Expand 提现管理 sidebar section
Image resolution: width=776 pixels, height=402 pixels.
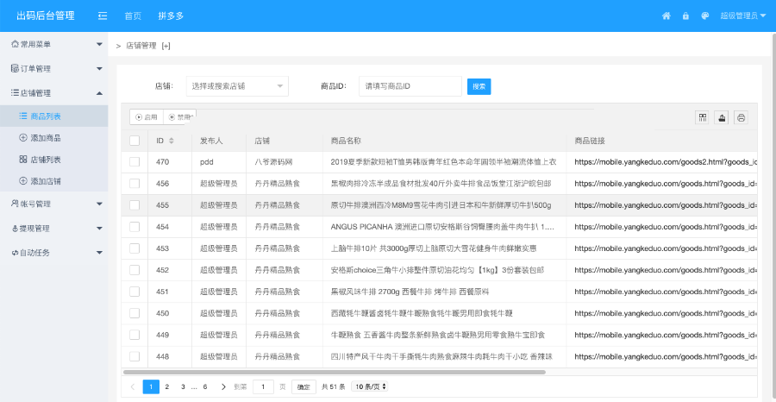coord(54,229)
